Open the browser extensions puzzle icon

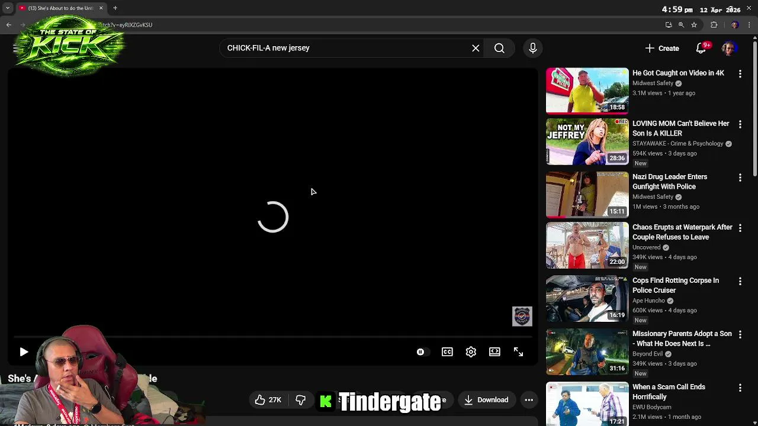pos(714,25)
